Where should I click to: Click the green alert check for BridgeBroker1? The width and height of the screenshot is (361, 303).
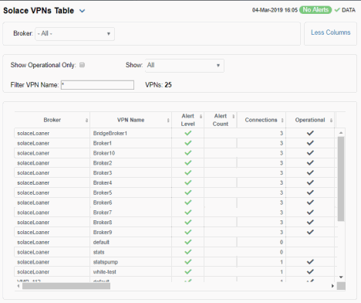pyautogui.click(x=188, y=133)
